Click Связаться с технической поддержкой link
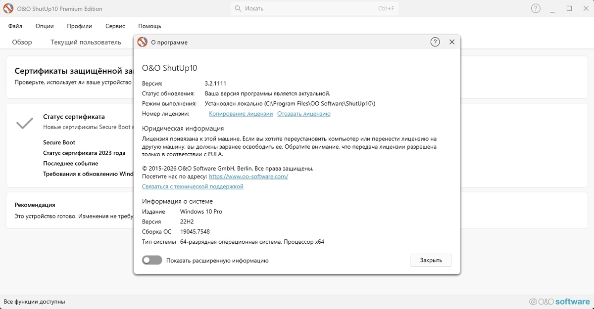Screen dimensions: 594x309 pyautogui.click(x=193, y=187)
